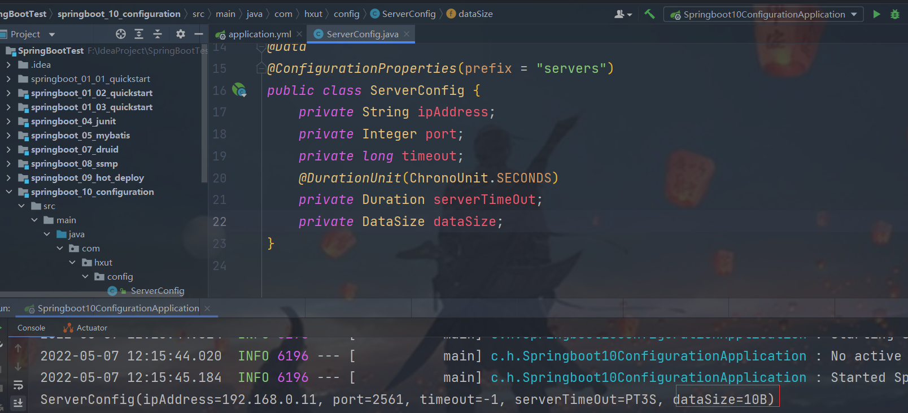Click springboot_10_configuration in the breadcrumb
908x413 pixels.
(x=119, y=14)
